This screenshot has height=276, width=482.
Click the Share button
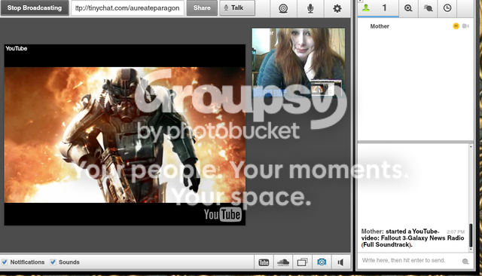(x=202, y=8)
